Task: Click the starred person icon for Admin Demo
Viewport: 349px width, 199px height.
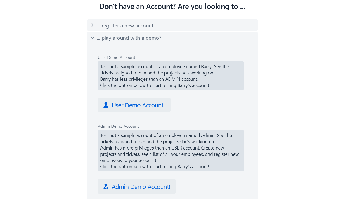Action: pos(106,186)
